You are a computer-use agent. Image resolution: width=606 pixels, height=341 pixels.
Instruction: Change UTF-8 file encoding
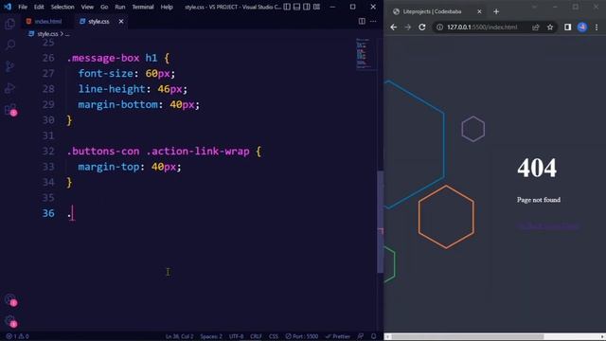[x=236, y=336]
